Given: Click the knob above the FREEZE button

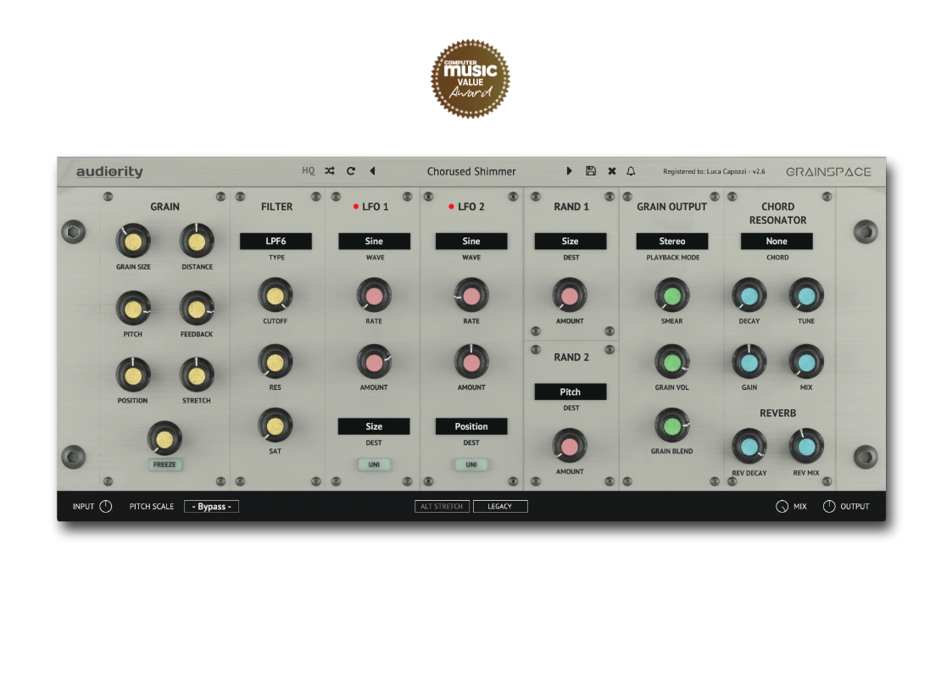Looking at the screenshot, I should pos(164,439).
